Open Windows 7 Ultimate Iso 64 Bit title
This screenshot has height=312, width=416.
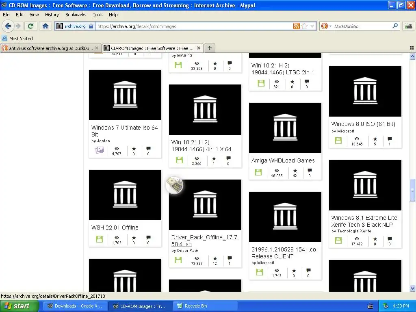124,131
